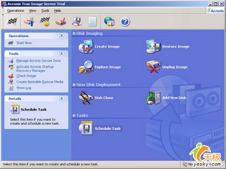Open Manage Acronis Secure Zone link
The height and width of the screenshot is (169, 226).
click(38, 61)
